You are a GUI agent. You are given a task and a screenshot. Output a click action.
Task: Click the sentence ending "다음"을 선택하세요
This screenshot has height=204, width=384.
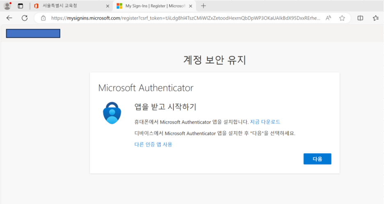click(x=215, y=133)
